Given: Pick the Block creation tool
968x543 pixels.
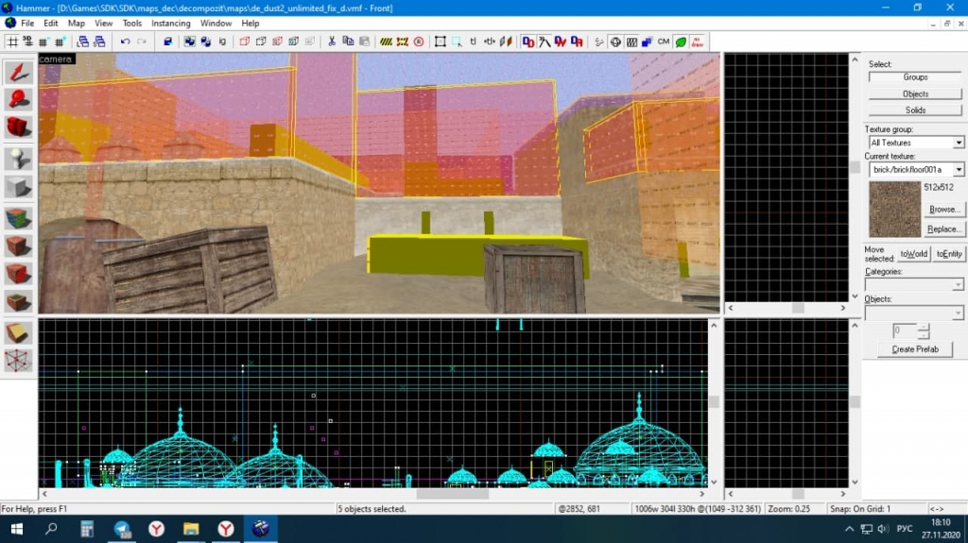Looking at the screenshot, I should 19,187.
